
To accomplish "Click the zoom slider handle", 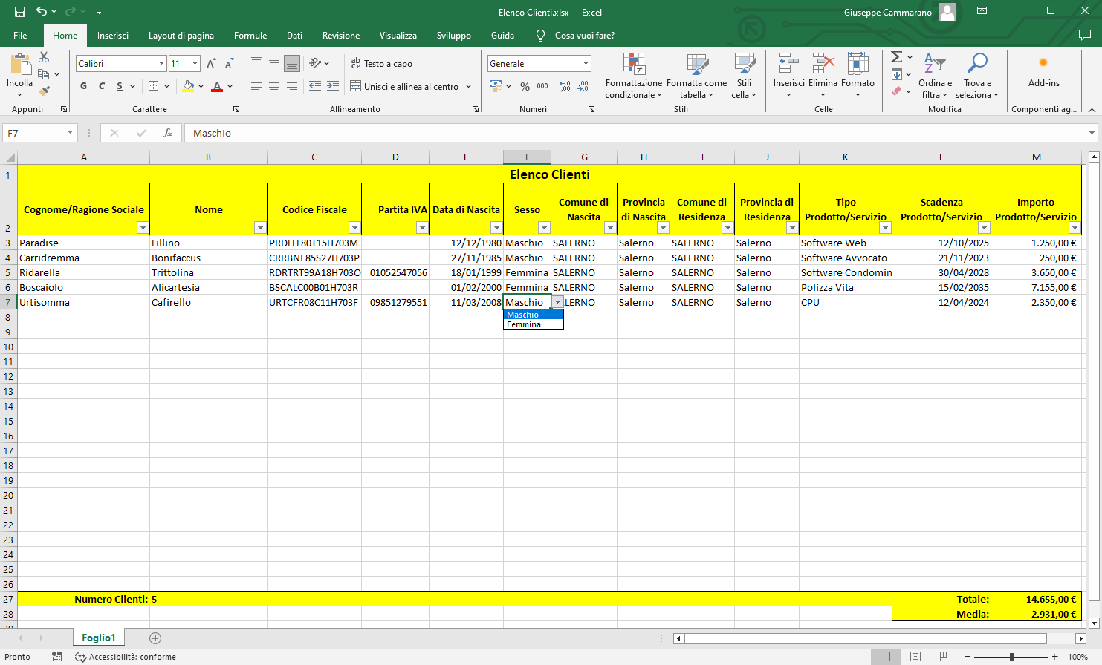I will [1011, 657].
